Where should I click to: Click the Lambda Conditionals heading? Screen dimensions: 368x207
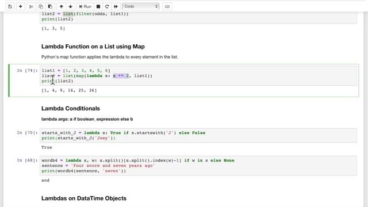pyautogui.click(x=71, y=109)
